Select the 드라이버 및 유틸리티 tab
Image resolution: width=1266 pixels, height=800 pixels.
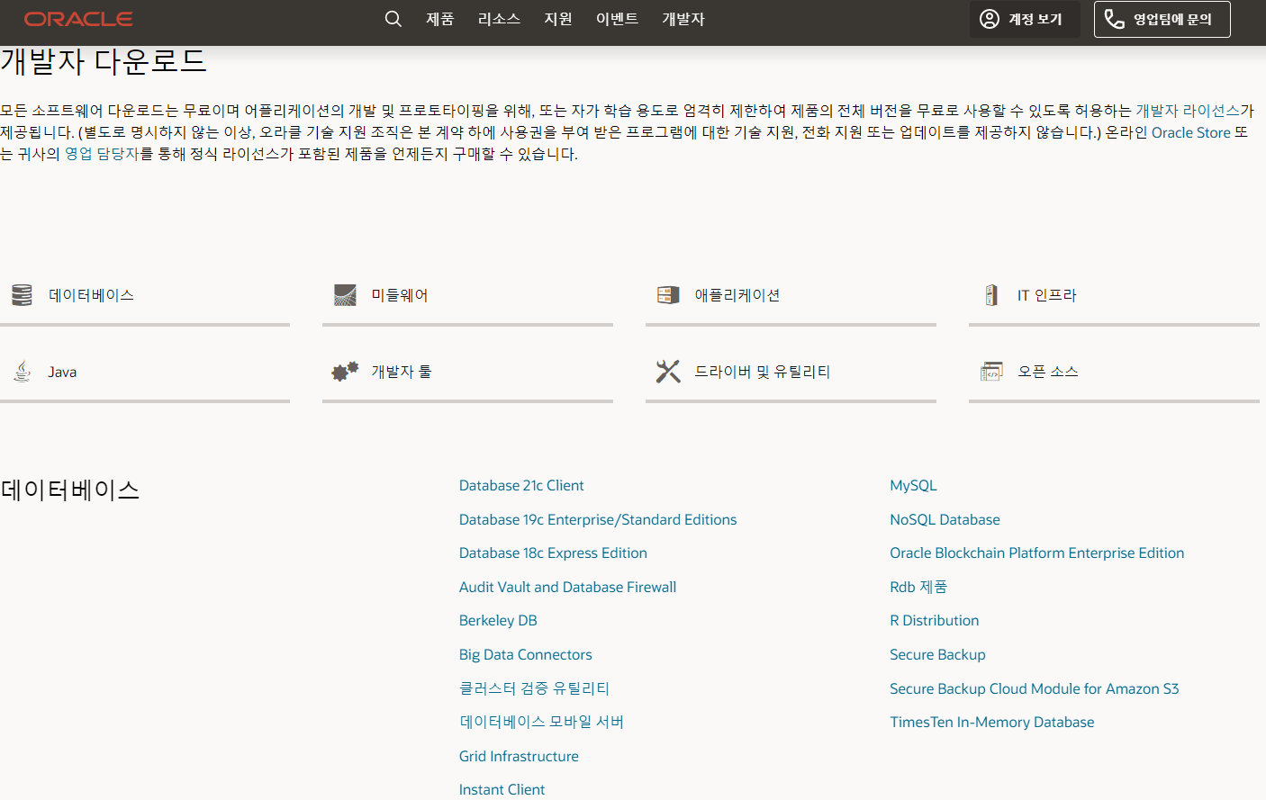791,372
